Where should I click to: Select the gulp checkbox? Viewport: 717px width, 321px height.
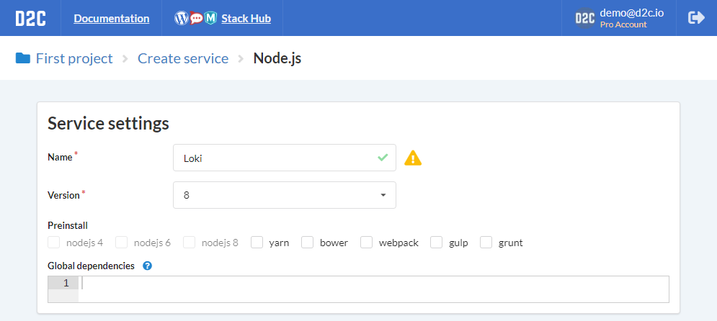[436, 243]
